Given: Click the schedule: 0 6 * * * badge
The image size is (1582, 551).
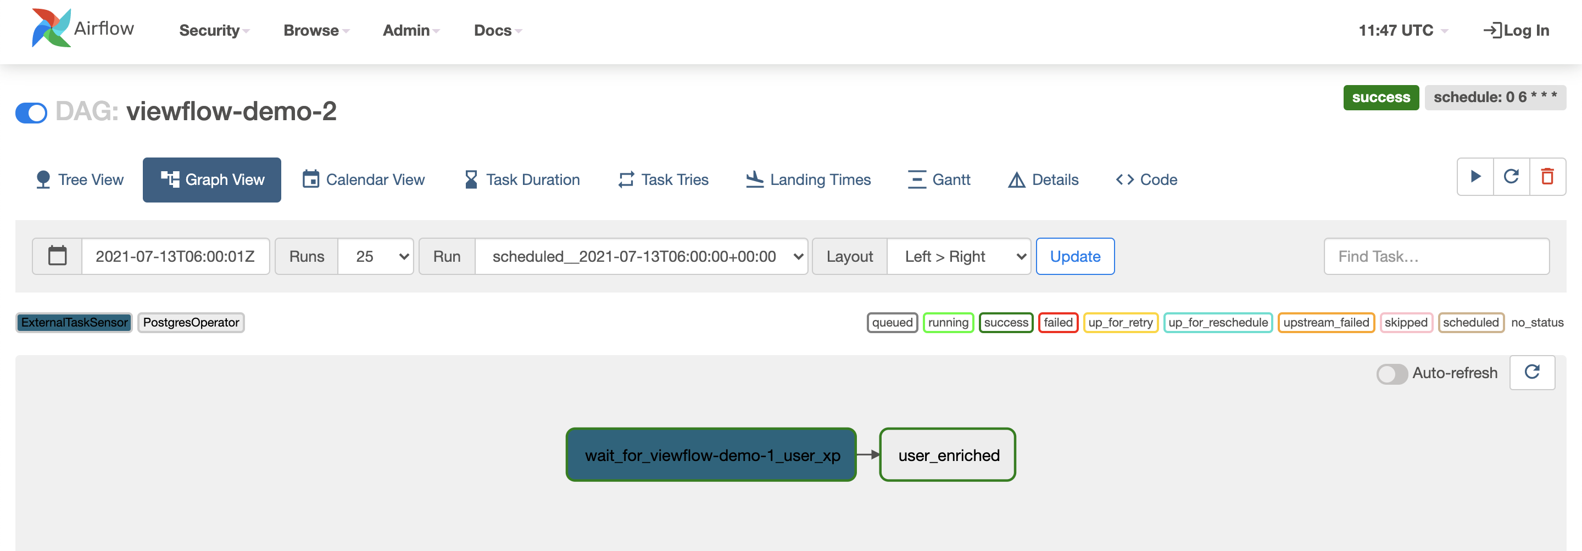Looking at the screenshot, I should [x=1495, y=97].
